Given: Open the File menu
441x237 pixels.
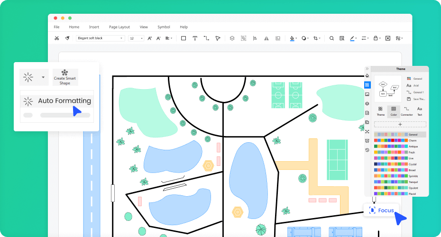Looking at the screenshot, I should 56,27.
